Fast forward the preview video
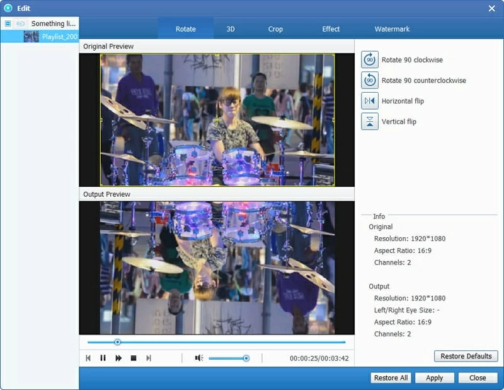The image size is (504, 390). click(x=118, y=358)
